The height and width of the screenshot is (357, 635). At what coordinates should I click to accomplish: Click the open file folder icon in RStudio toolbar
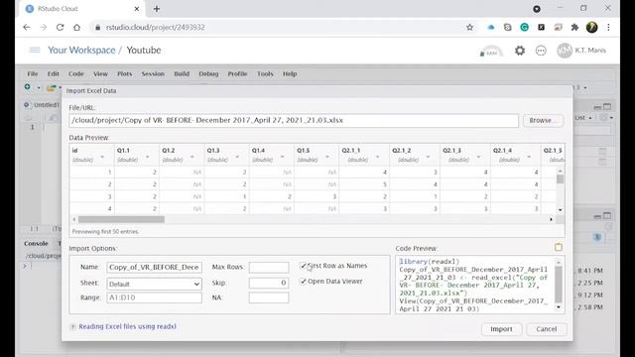(x=51, y=87)
